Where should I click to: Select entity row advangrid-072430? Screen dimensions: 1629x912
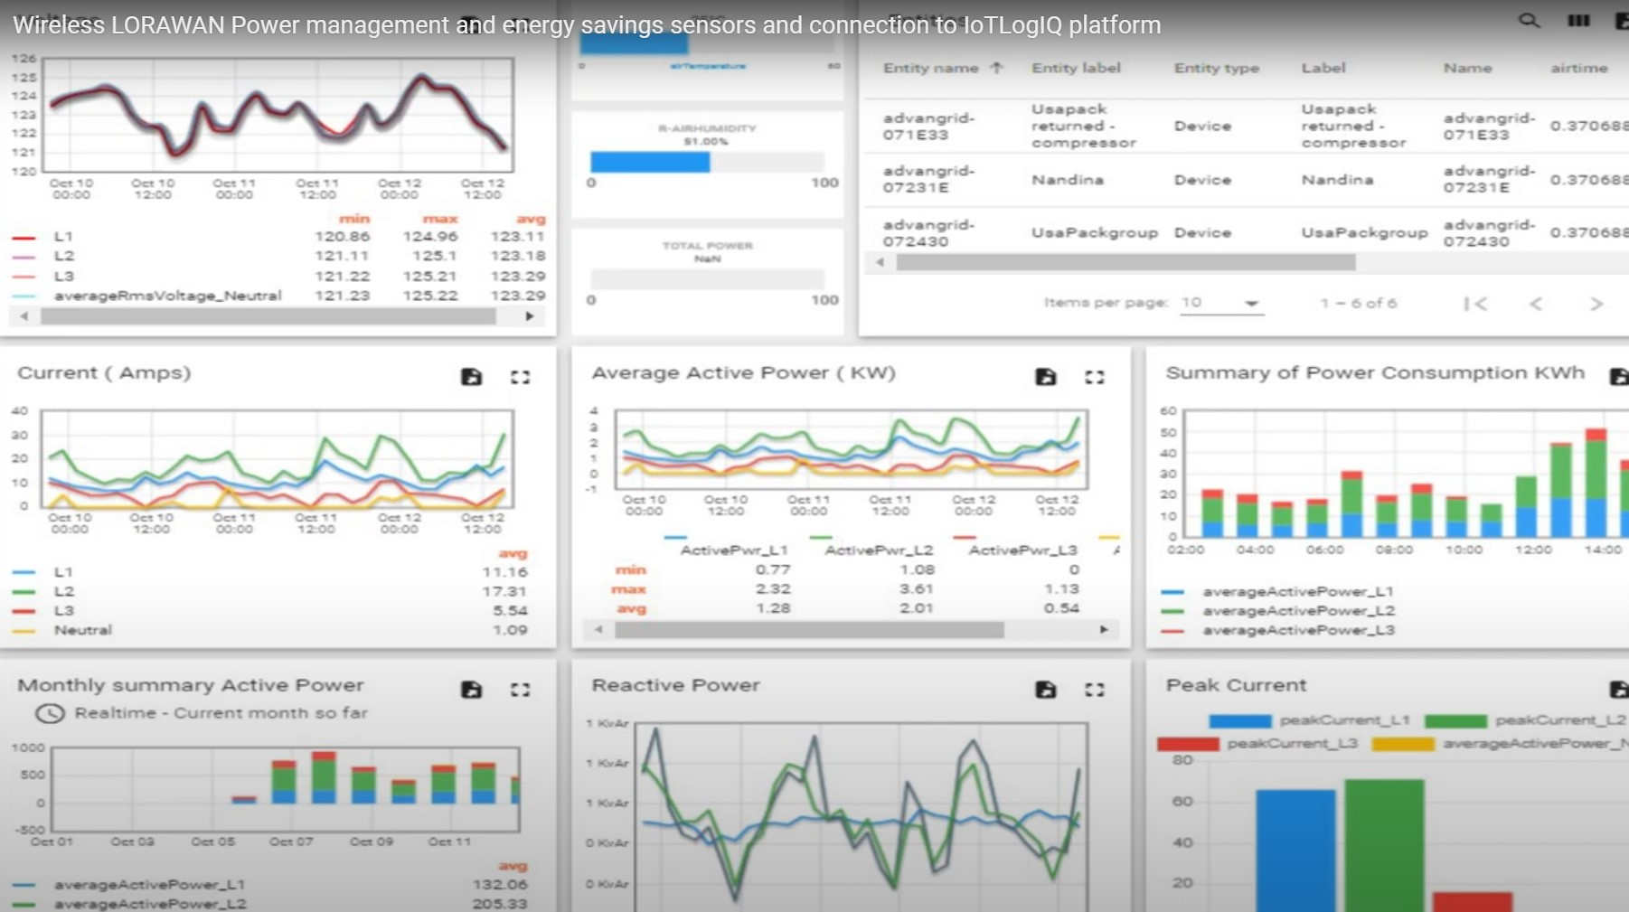click(x=1246, y=232)
